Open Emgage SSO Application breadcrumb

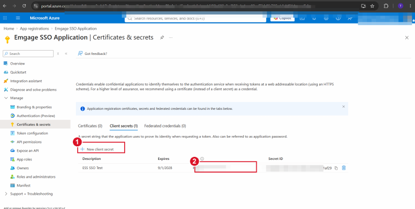76,29
